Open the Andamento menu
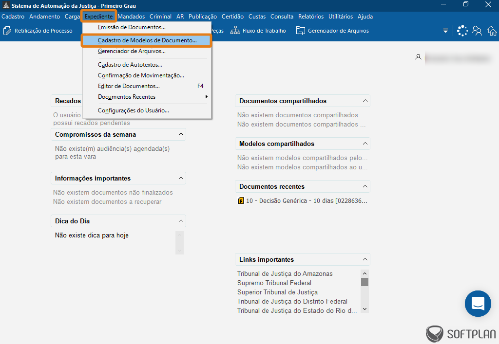The height and width of the screenshot is (344, 499). pyautogui.click(x=44, y=17)
